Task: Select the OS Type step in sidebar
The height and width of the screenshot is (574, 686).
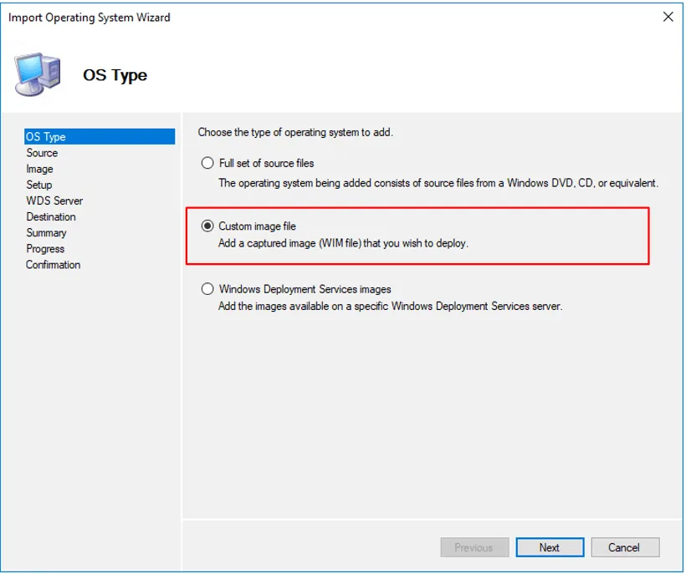Action: [x=100, y=137]
